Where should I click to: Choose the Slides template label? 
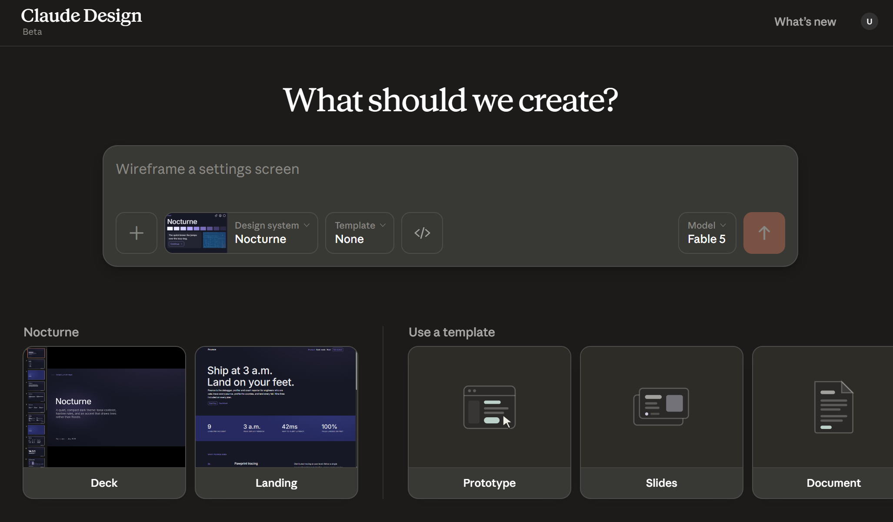(x=661, y=483)
